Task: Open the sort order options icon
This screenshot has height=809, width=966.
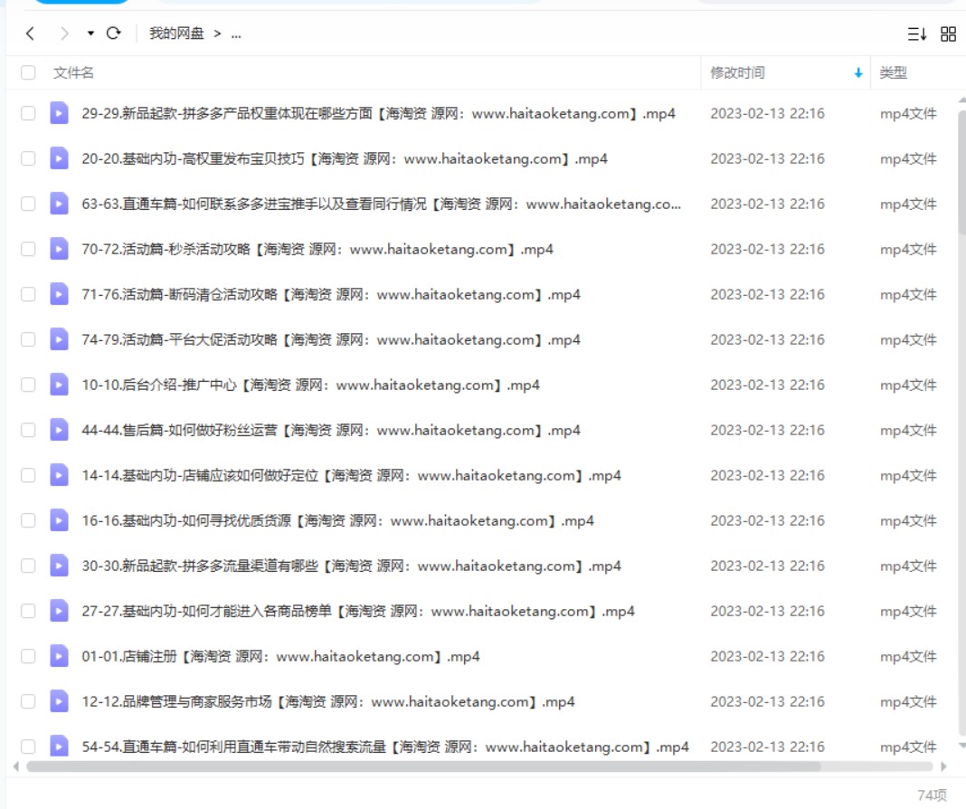Action: coord(917,33)
